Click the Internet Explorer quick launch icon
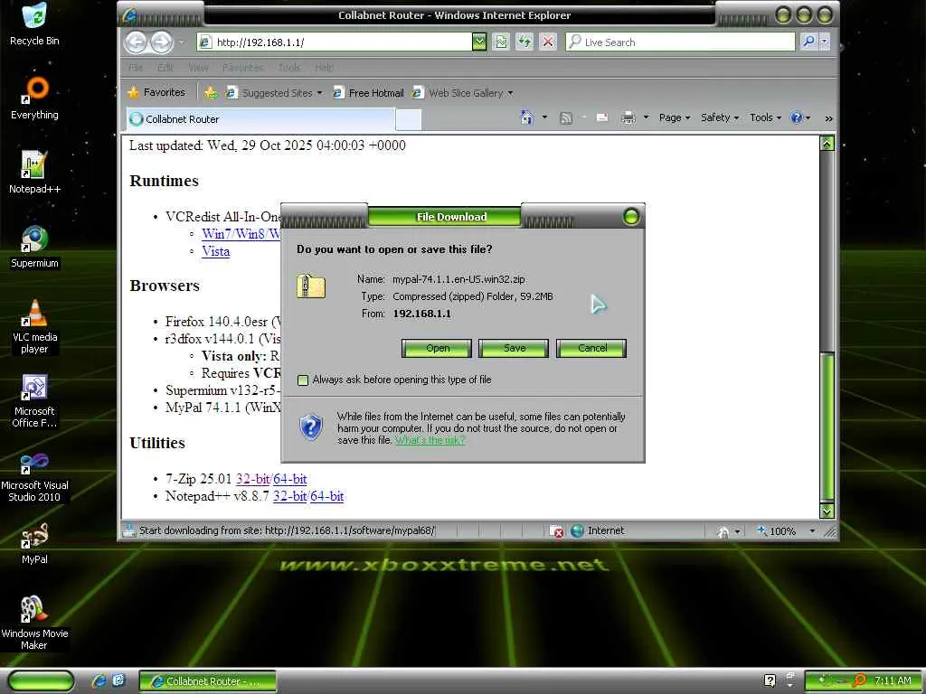The width and height of the screenshot is (926, 694). click(99, 680)
